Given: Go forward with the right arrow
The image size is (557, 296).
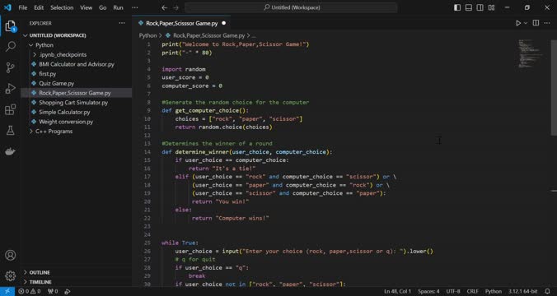Looking at the screenshot, I should pos(176,7).
